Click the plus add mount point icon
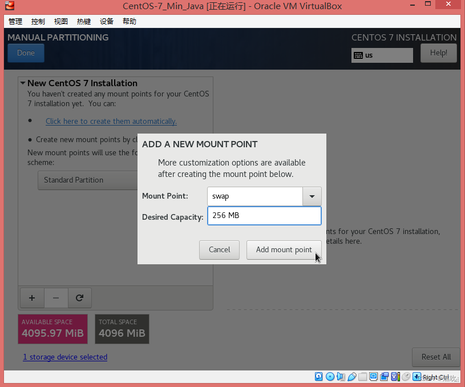The width and height of the screenshot is (465, 387). (x=32, y=297)
